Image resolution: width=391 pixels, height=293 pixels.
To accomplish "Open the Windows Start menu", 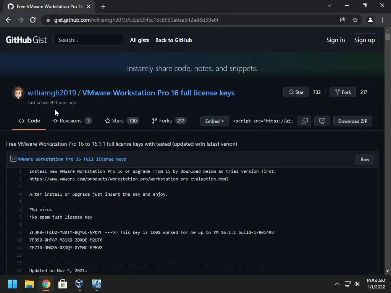I will coord(12,284).
